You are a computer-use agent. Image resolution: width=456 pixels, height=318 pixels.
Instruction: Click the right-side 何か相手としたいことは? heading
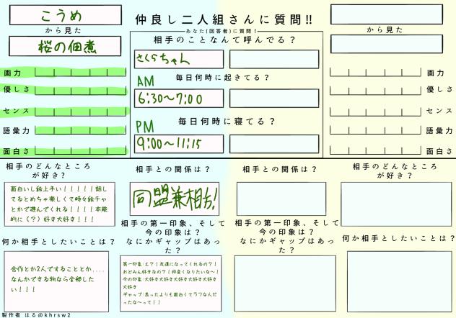[398, 238]
